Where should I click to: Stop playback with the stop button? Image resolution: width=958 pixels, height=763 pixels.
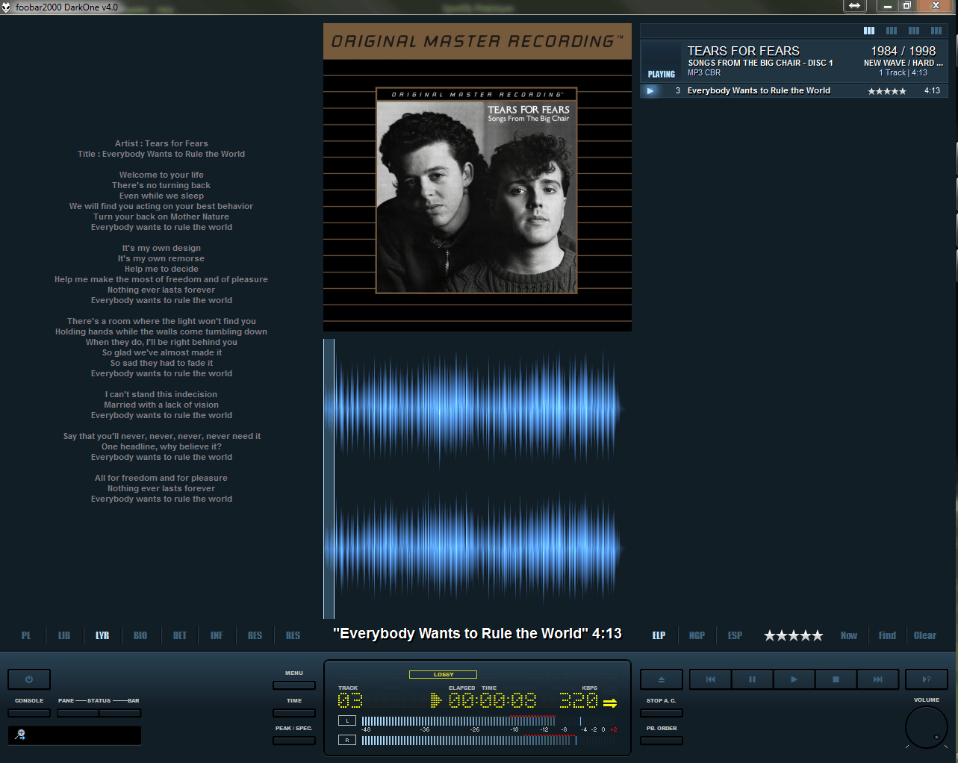836,679
